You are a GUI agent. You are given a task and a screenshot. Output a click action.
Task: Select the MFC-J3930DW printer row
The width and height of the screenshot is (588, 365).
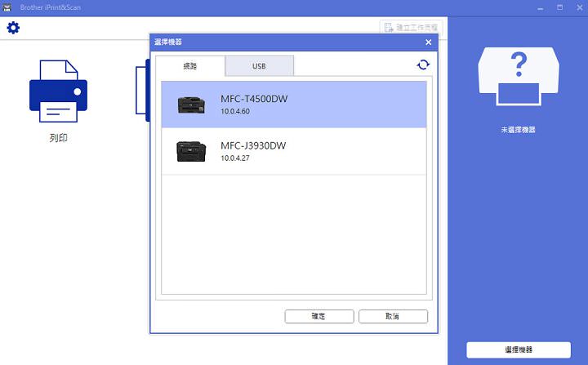294,152
